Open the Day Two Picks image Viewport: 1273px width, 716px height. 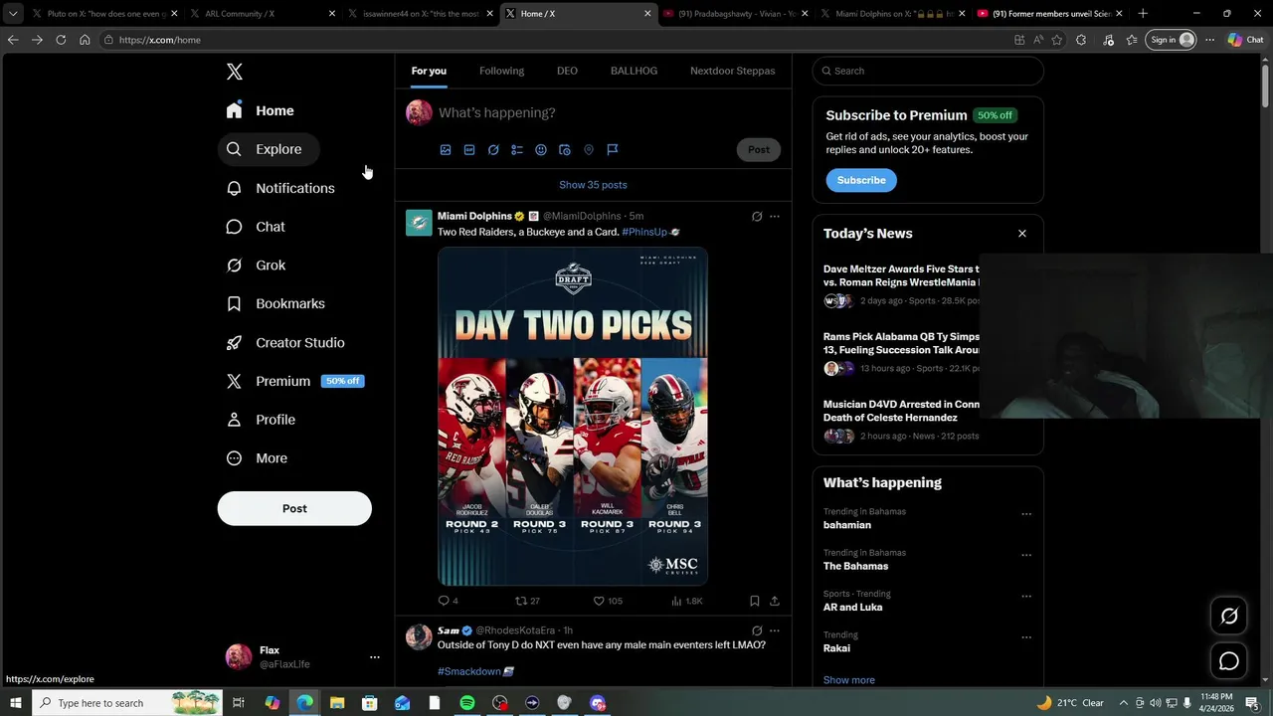573,416
